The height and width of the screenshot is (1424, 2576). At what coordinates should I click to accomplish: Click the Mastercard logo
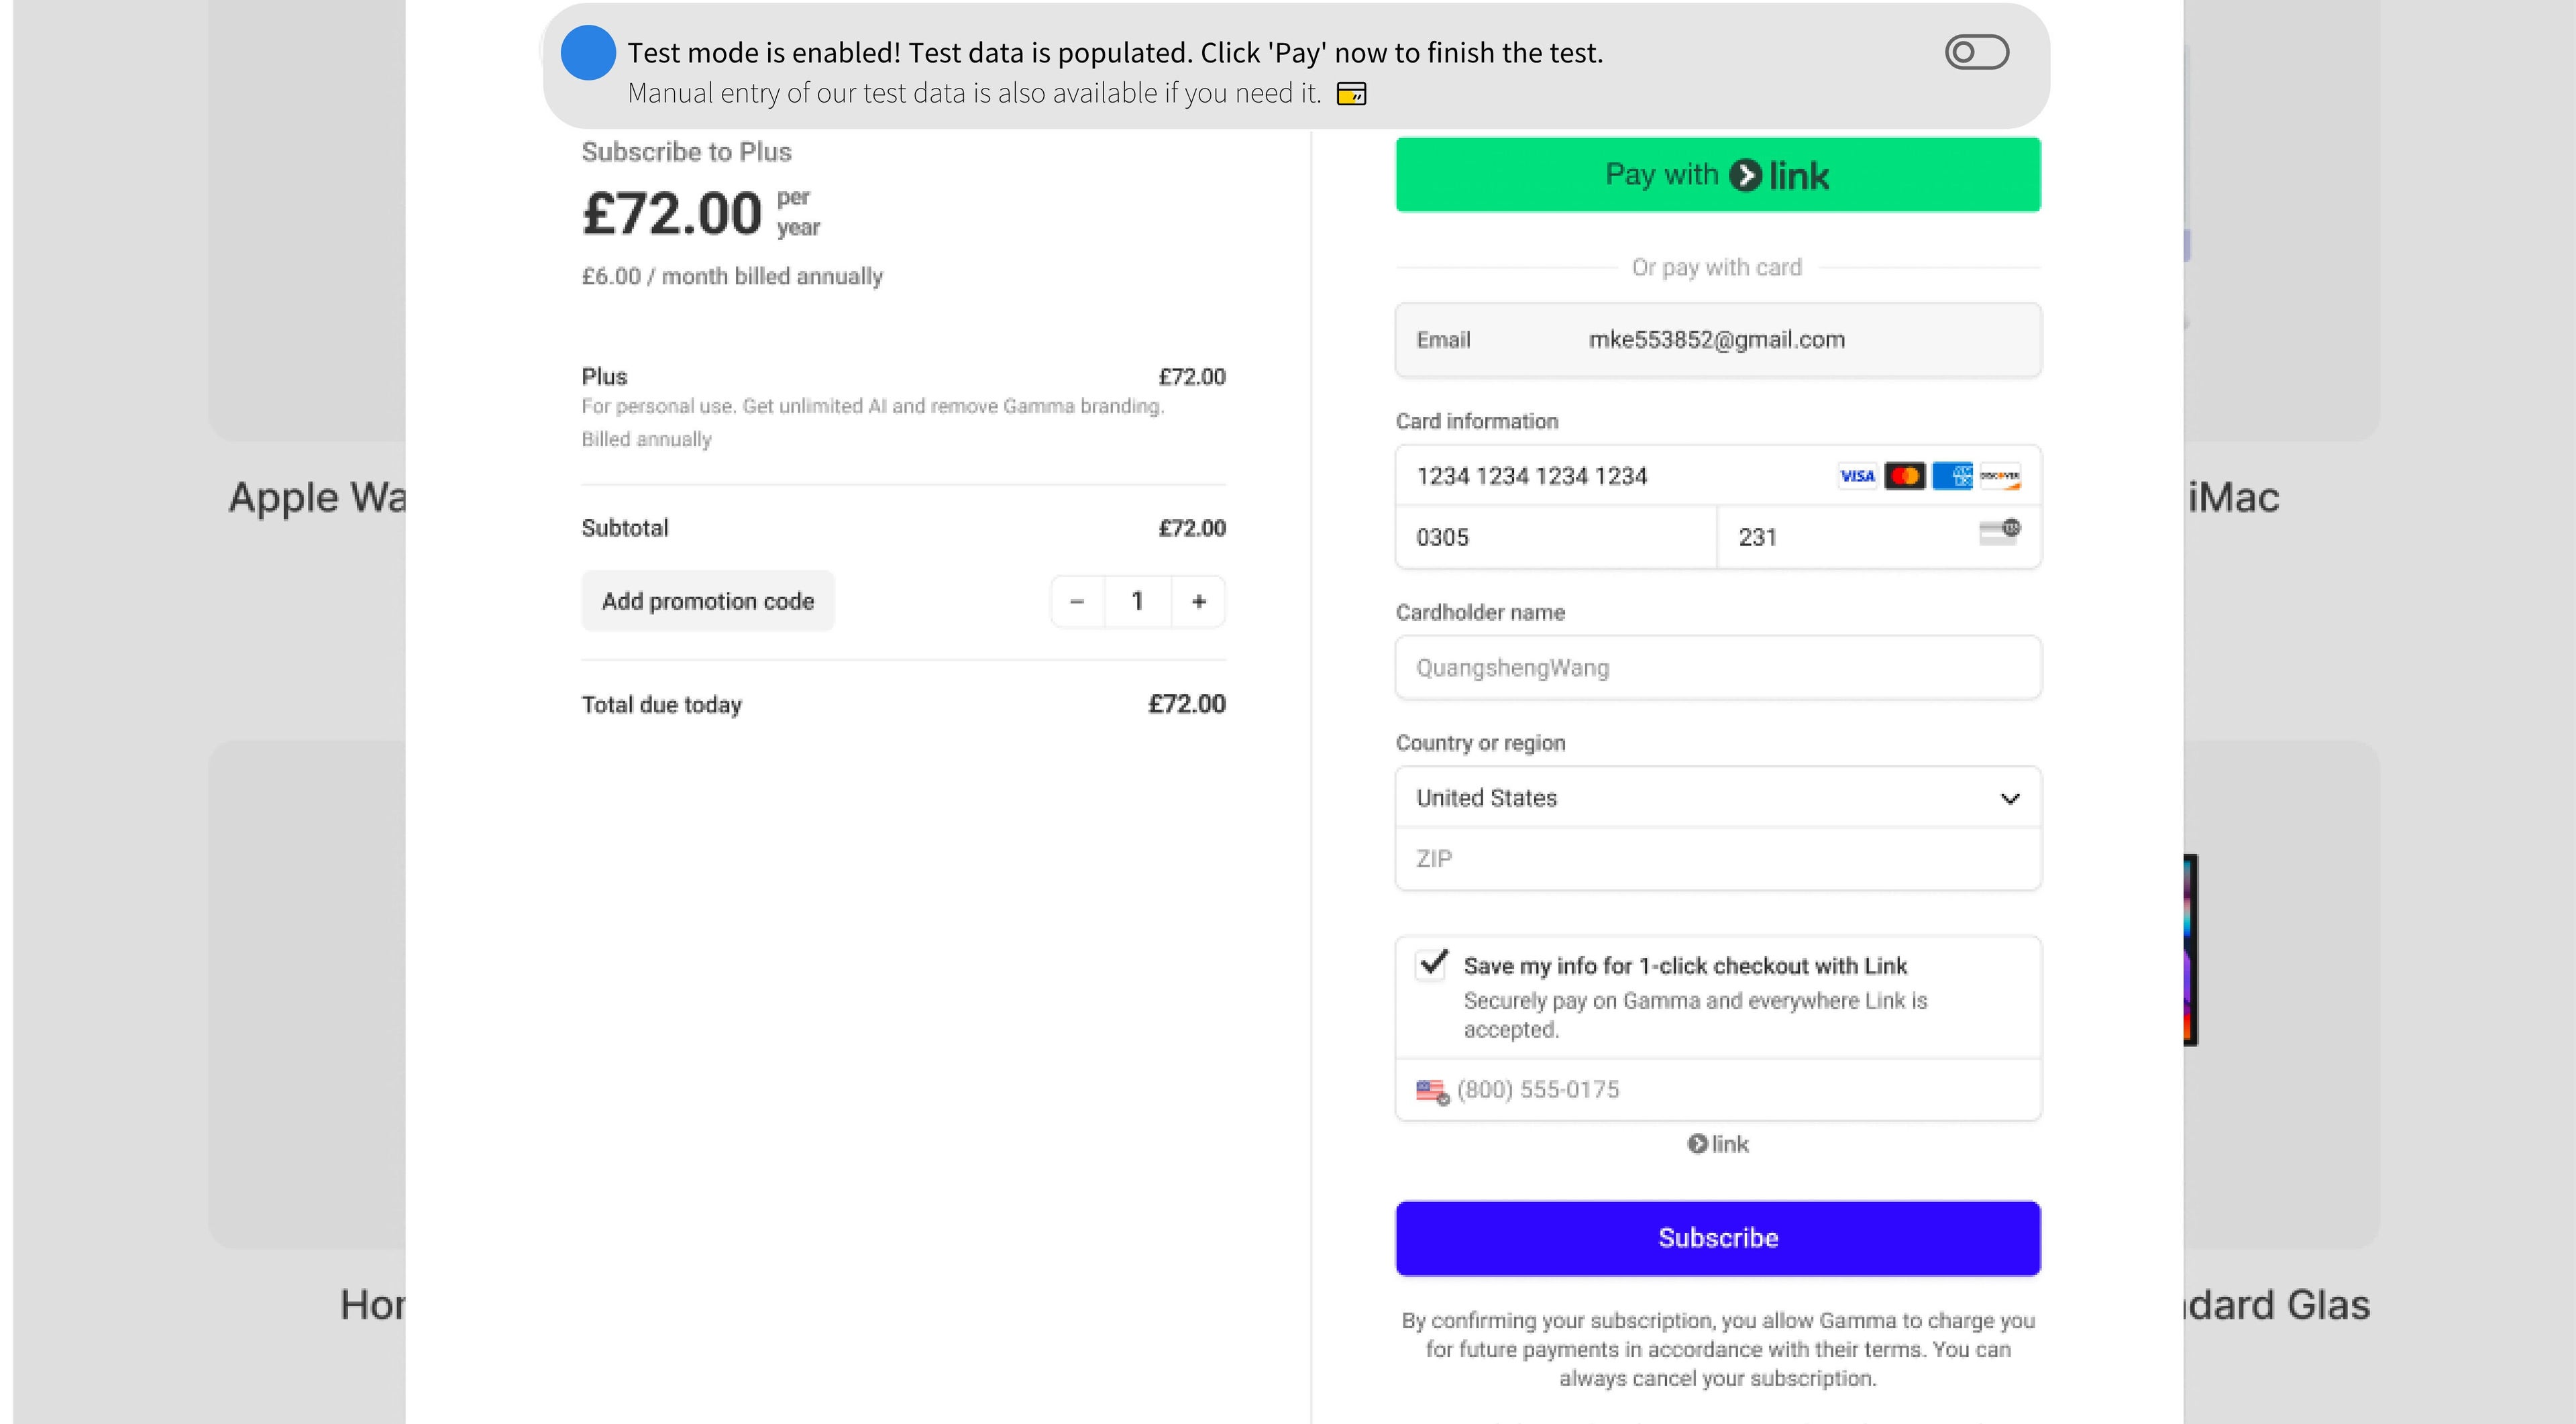point(1904,476)
